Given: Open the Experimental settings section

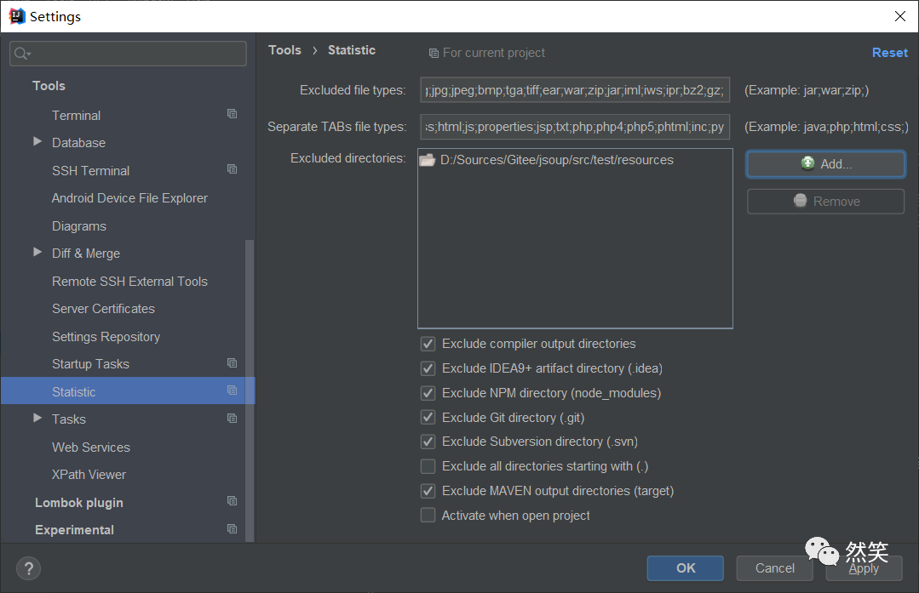Looking at the screenshot, I should coord(74,530).
